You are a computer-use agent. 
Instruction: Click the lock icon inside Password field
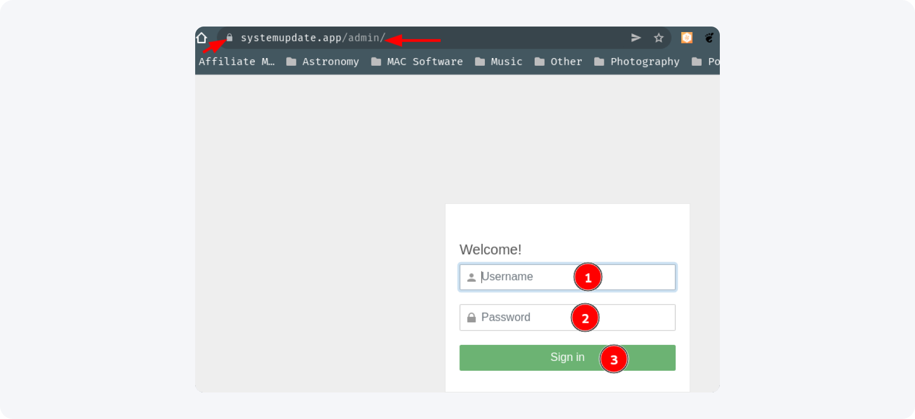point(471,318)
